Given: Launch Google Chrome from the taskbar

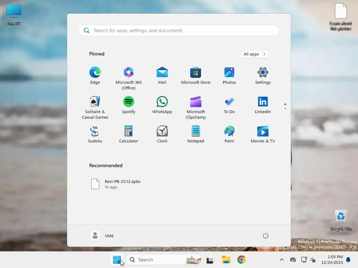Looking at the screenshot, I should click(x=241, y=260).
